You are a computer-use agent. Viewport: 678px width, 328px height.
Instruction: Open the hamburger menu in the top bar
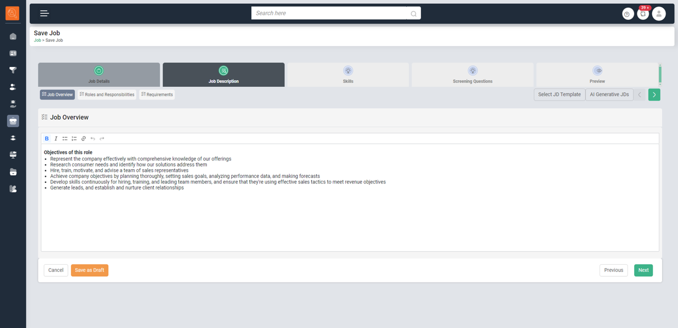[44, 13]
